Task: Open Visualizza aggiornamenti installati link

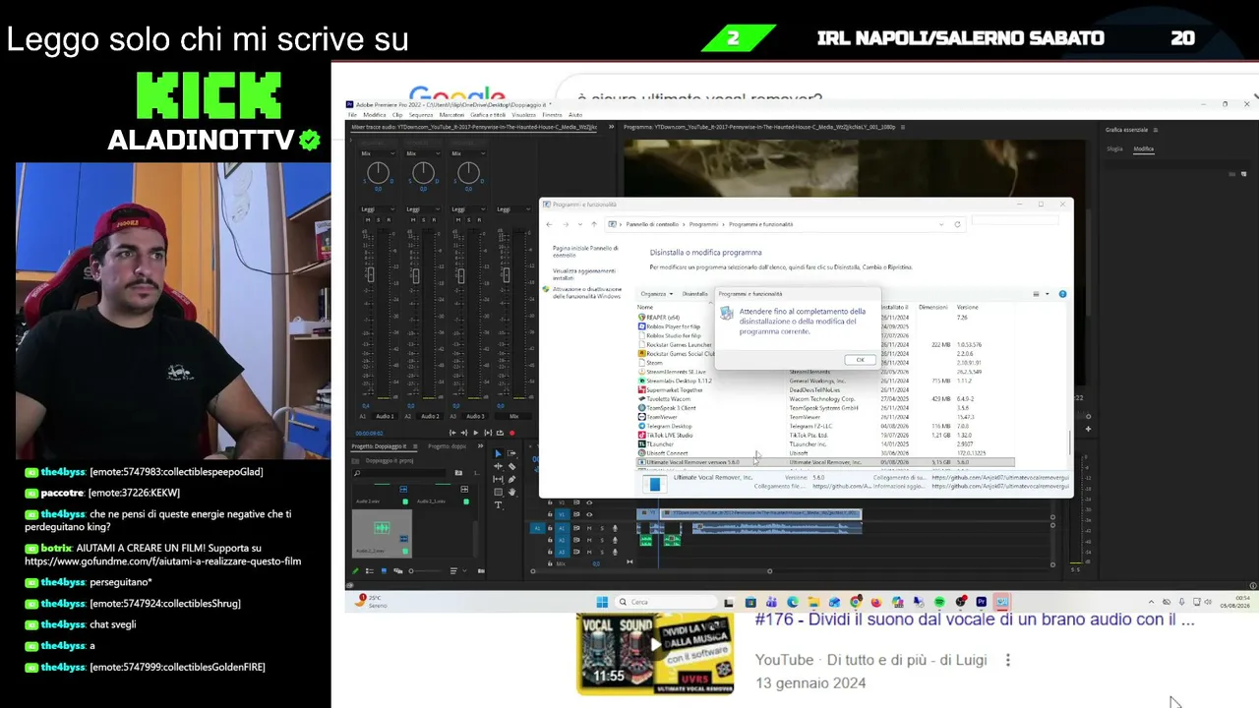Action: pos(583,274)
